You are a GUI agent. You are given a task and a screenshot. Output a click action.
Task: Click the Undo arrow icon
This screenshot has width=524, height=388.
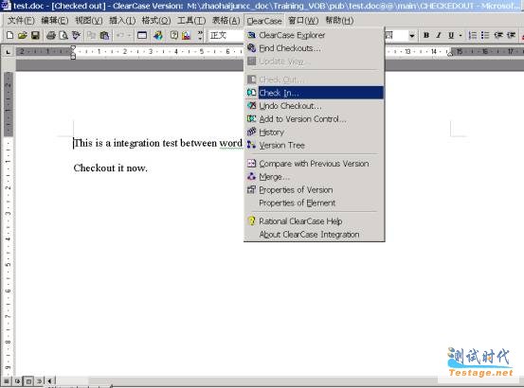click(120, 35)
